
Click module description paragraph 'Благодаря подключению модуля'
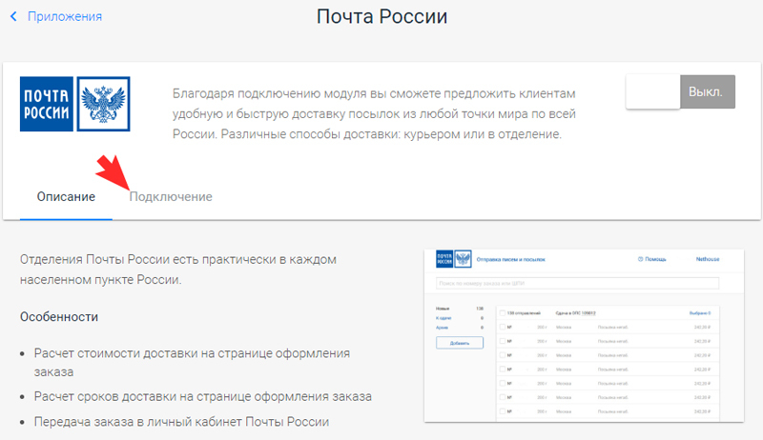pyautogui.click(x=374, y=113)
